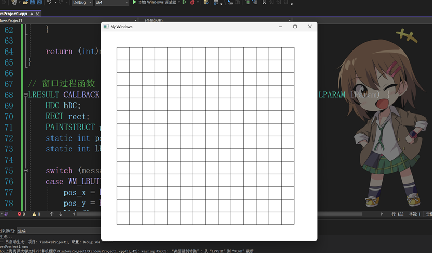Click the uncomment selection toolbar icon
Image resolution: width=432 pixels, height=253 pixels.
click(254, 2)
